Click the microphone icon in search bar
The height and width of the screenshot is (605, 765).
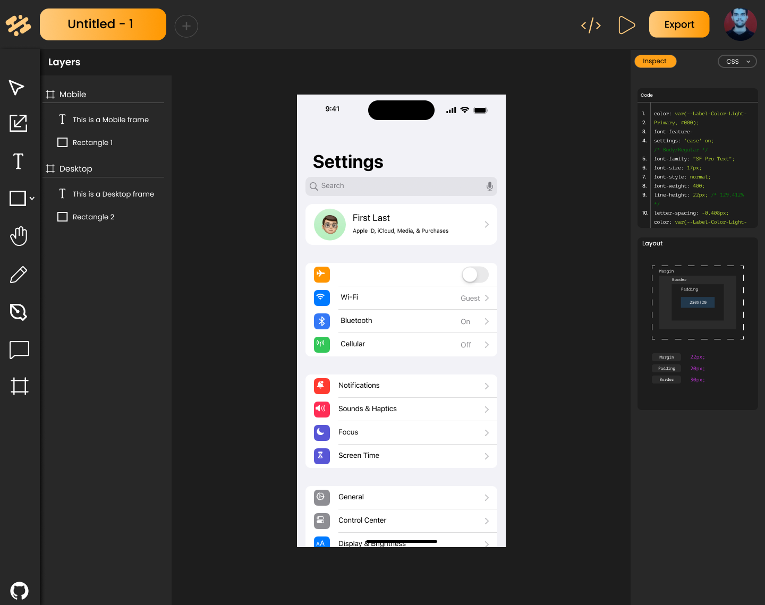(x=490, y=186)
